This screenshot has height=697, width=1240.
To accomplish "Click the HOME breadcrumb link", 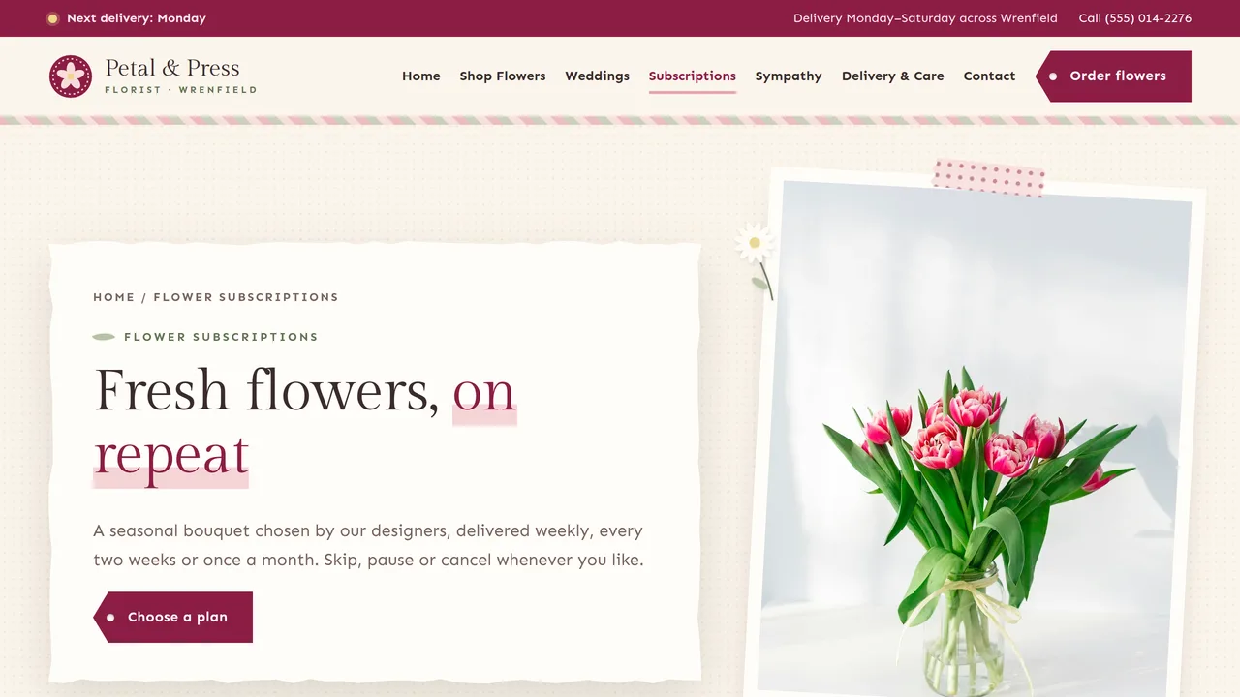I will coord(114,297).
